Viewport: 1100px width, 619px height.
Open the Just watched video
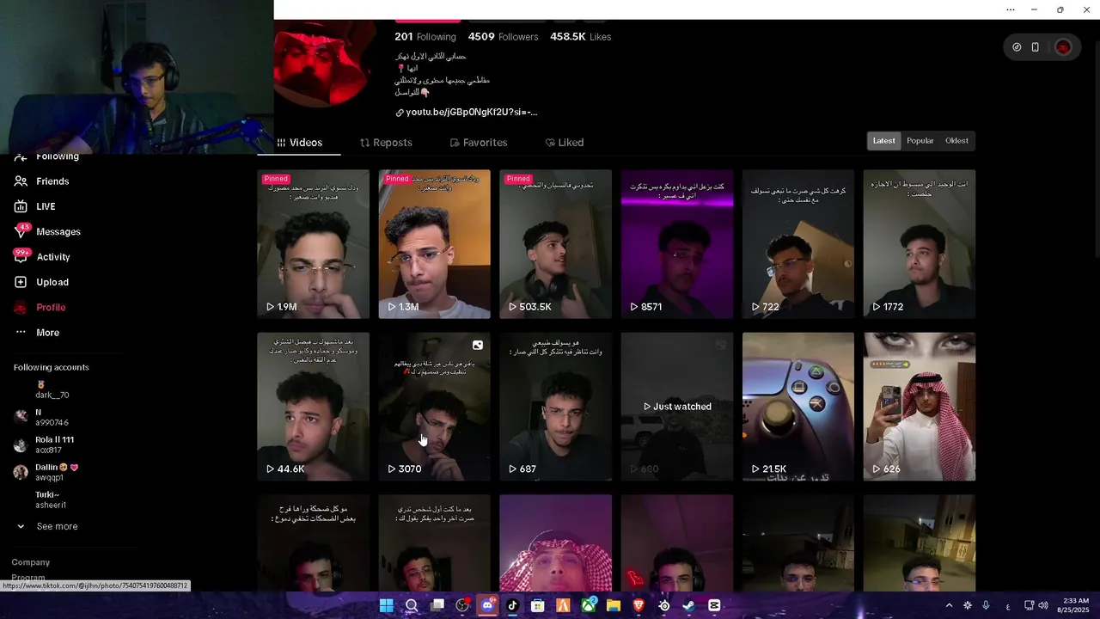[x=677, y=407]
